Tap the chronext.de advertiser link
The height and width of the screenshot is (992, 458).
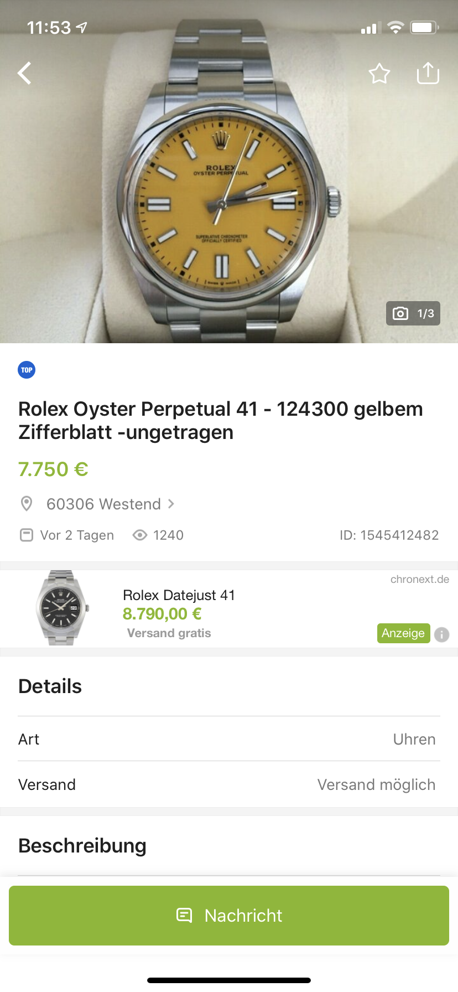(419, 580)
